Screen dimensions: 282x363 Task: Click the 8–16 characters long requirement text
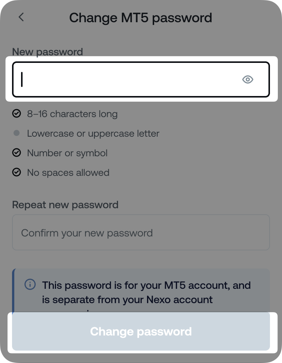(72, 114)
